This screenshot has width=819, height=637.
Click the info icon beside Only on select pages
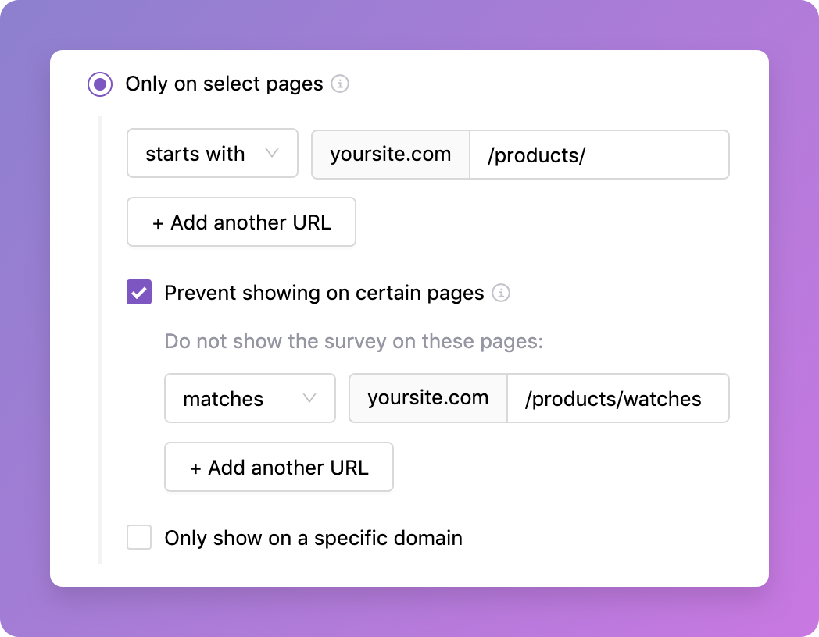[x=340, y=84]
